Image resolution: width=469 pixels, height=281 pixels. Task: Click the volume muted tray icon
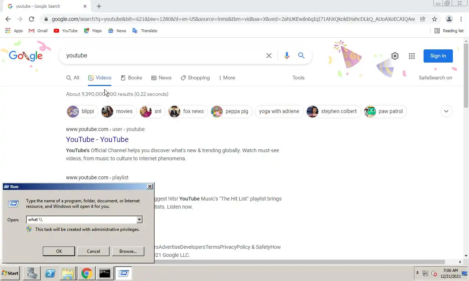434,273
